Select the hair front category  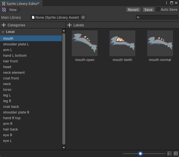tap(10, 61)
